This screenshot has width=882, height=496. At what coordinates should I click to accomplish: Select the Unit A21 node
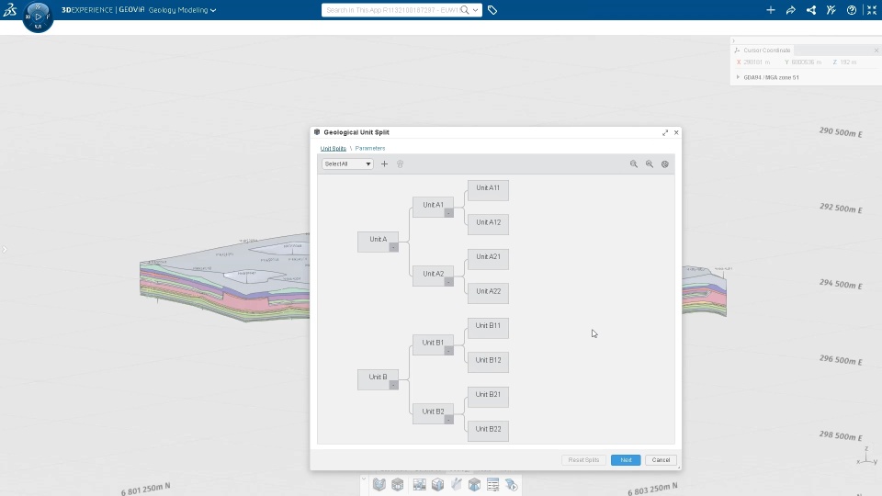click(488, 259)
